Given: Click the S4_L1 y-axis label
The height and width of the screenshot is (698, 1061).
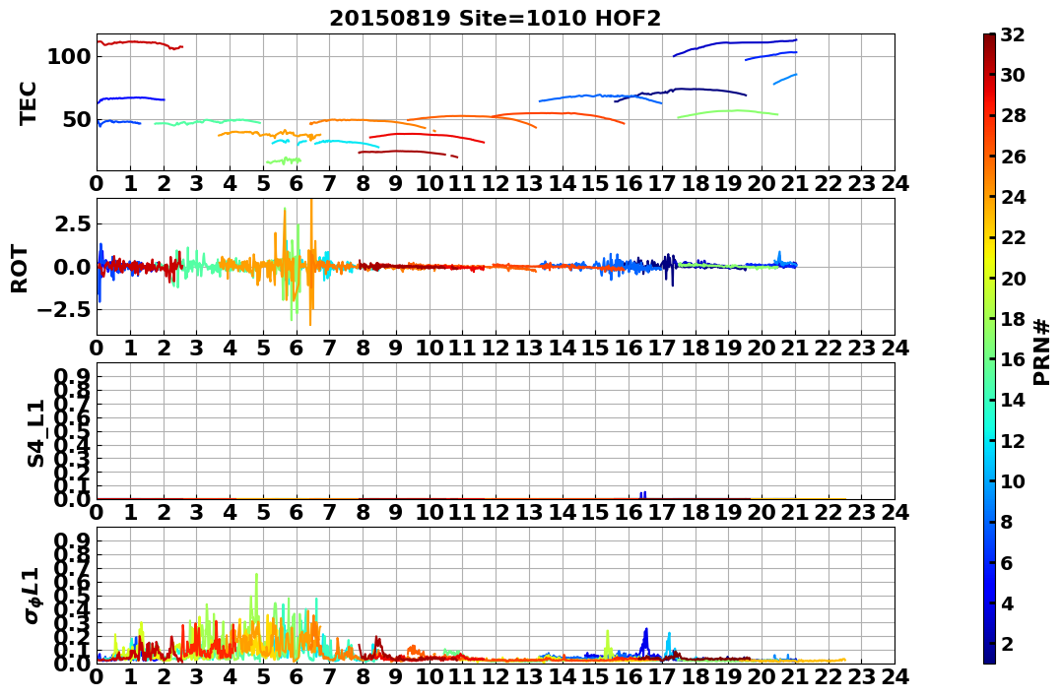Looking at the screenshot, I should click(x=35, y=432).
